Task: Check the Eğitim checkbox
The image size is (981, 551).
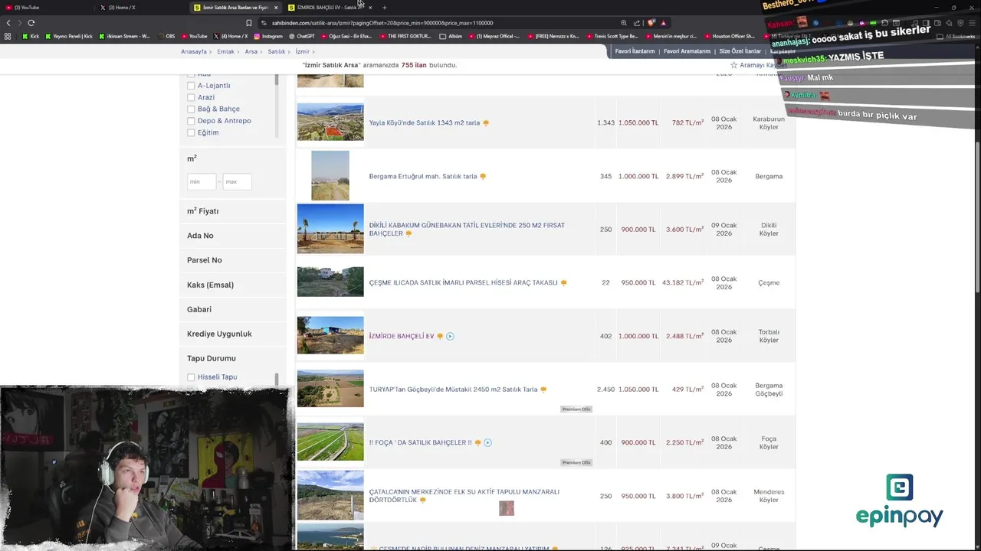Action: pos(191,132)
